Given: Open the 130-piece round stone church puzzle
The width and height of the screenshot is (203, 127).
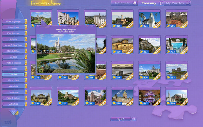Looking at the screenshot, I should pyautogui.click(x=122, y=45).
